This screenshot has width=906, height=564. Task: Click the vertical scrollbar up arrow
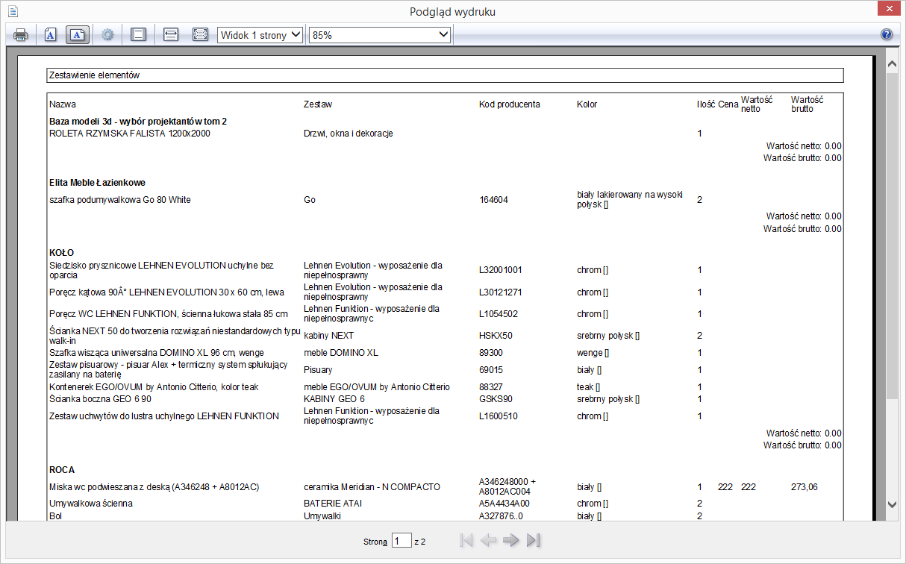[x=892, y=63]
